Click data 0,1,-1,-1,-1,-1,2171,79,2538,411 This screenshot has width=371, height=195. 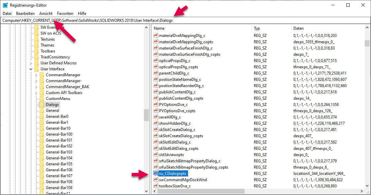pos(320,73)
